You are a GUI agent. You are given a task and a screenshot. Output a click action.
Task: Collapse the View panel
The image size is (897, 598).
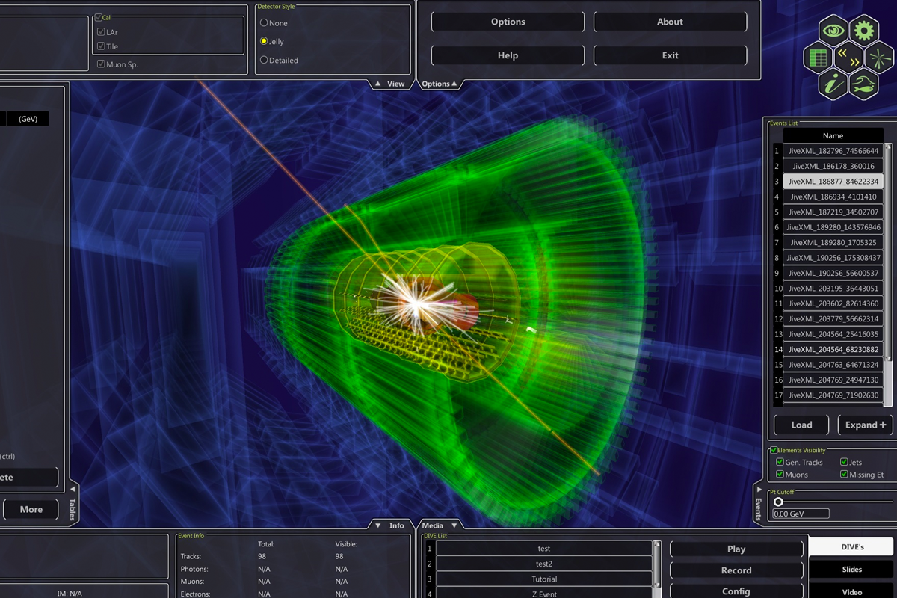point(389,84)
